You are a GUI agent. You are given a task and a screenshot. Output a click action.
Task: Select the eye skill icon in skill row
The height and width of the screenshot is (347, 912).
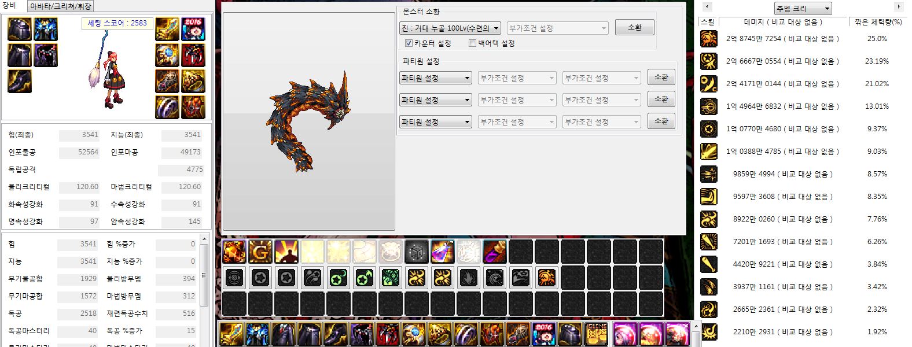point(234,278)
